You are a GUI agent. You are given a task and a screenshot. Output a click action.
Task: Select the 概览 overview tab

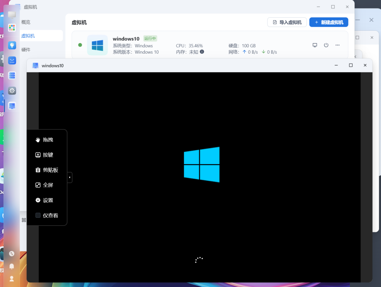(x=26, y=22)
